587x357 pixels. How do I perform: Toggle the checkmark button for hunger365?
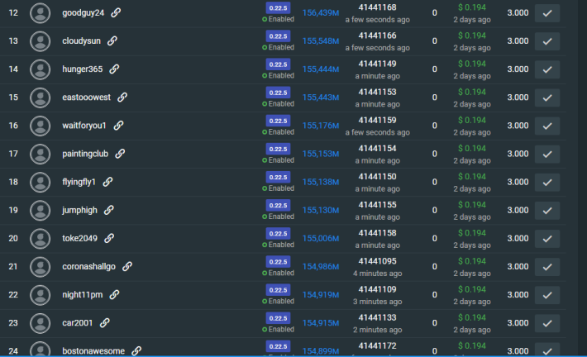coord(547,69)
